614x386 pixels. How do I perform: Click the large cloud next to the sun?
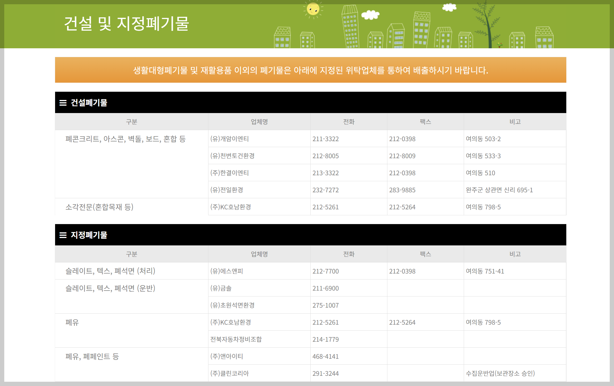pyautogui.click(x=370, y=15)
